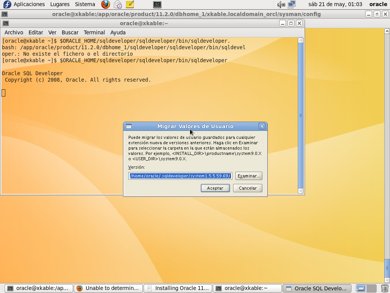Click the date and time clock
The image size is (390, 293).
(x=335, y=4)
